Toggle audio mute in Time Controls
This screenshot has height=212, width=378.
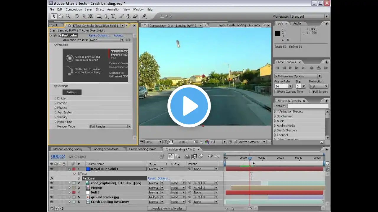coord(312,68)
